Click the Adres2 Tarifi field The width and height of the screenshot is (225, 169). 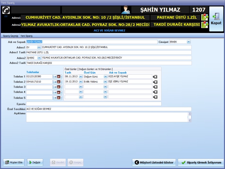tap(109, 63)
